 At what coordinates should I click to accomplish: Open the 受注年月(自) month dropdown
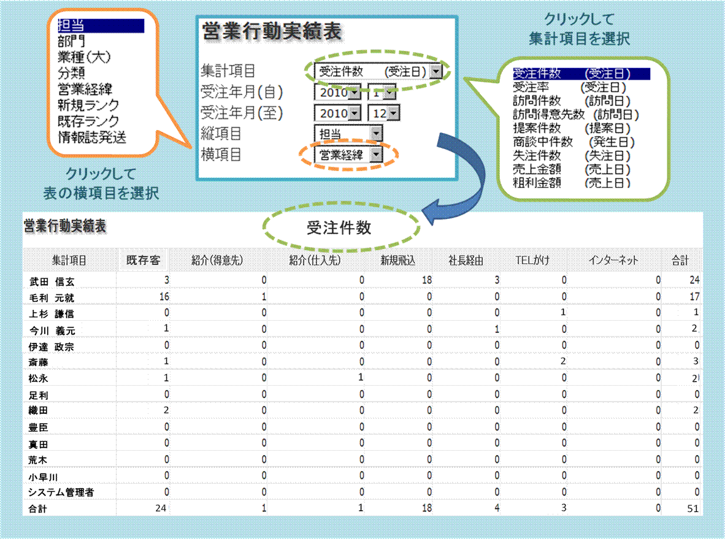(389, 93)
